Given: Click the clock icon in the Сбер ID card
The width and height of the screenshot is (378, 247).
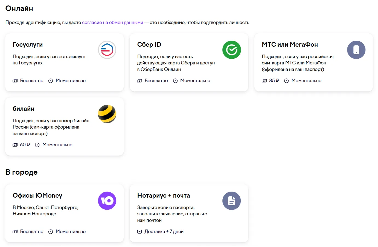Looking at the screenshot, I should point(175,81).
